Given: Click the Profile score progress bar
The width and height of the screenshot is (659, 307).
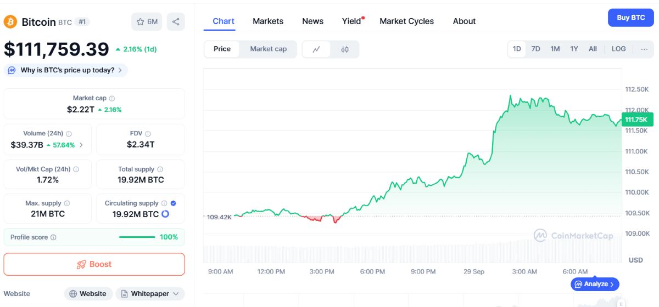Looking at the screenshot, I should pyautogui.click(x=137, y=237).
